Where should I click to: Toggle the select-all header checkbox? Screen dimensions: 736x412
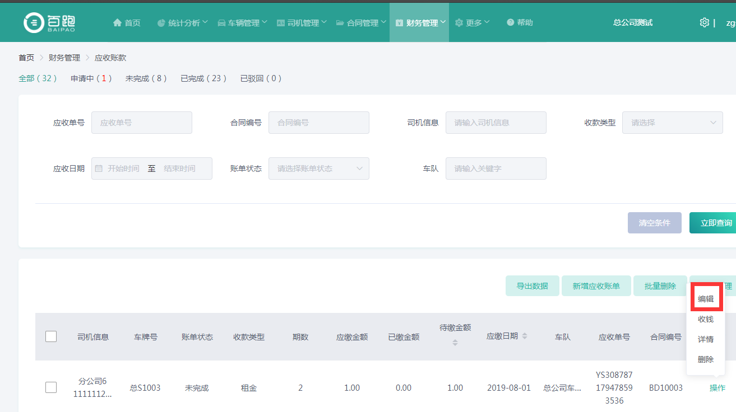click(x=51, y=336)
